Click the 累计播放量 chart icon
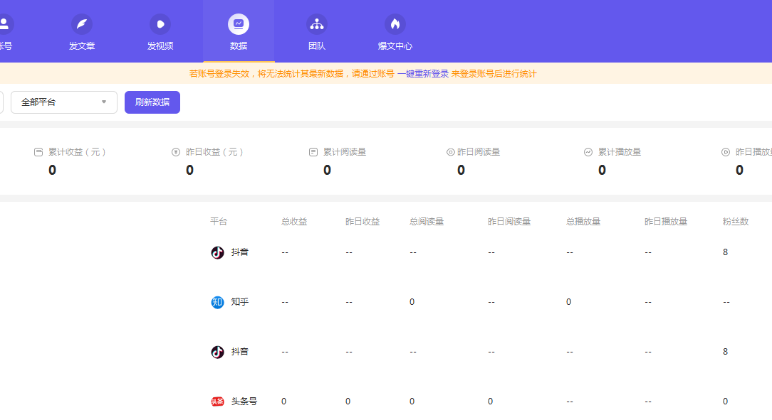This screenshot has width=772, height=420. (588, 152)
